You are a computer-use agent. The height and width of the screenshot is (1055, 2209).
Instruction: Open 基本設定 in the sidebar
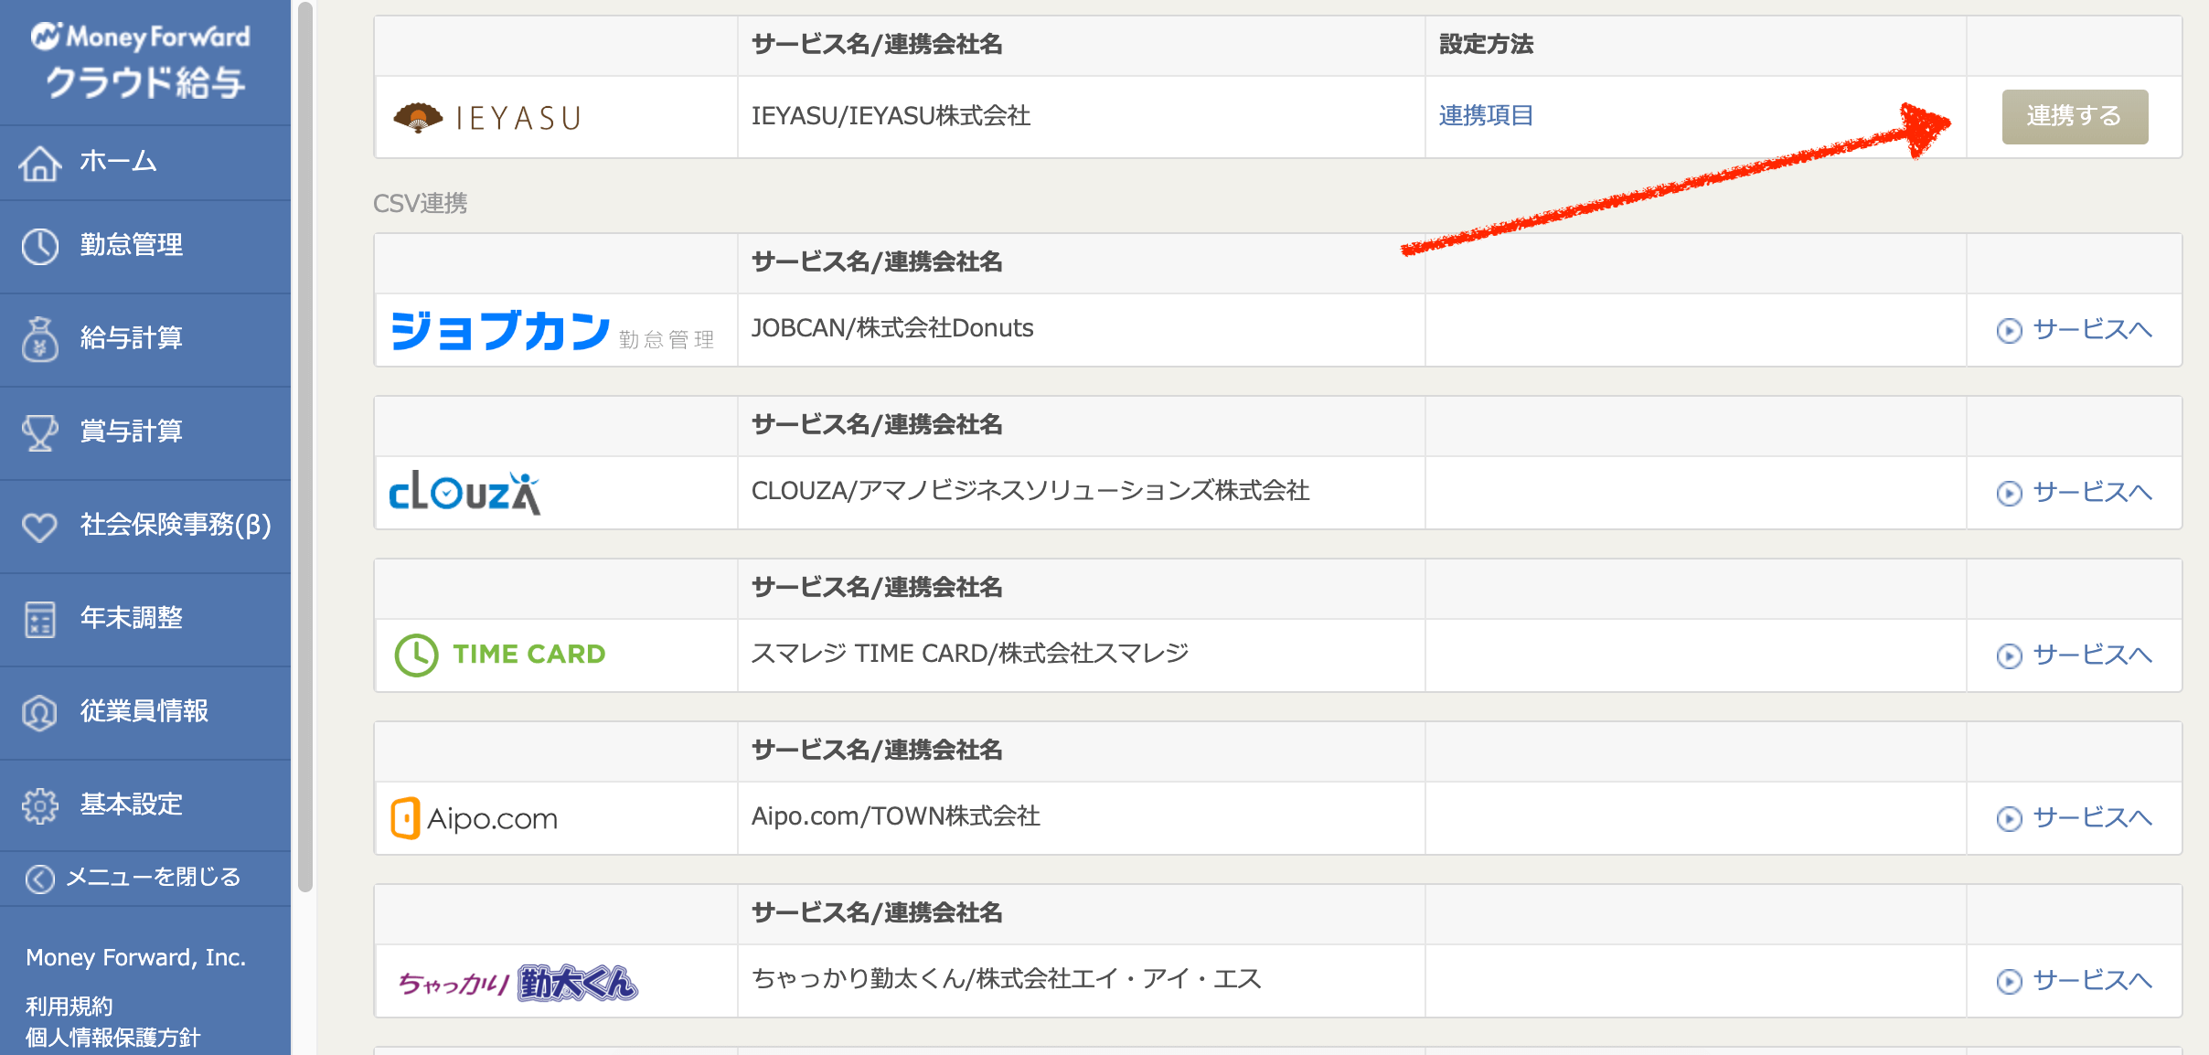[145, 805]
